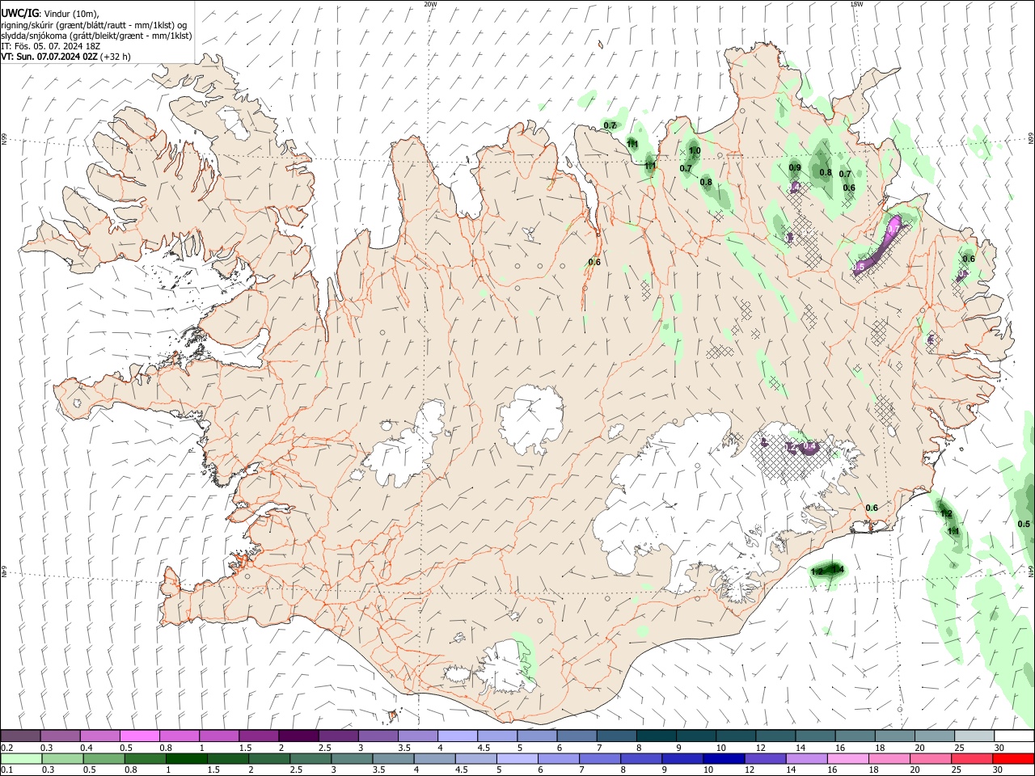Click the crimson 25 rain legend swatch
The image size is (1035, 776).
pos(971,758)
